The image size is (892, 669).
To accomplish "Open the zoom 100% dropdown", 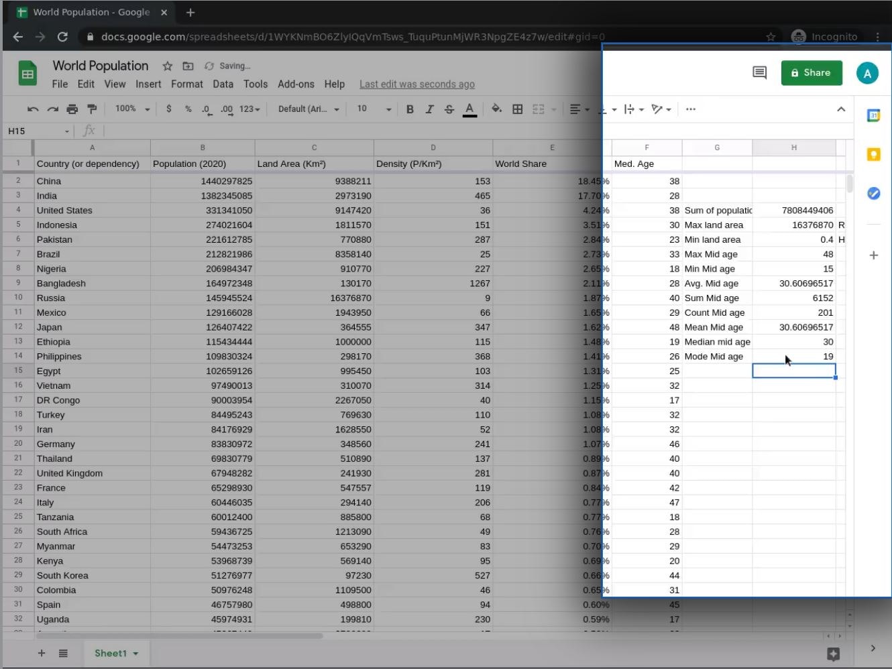I will [132, 109].
